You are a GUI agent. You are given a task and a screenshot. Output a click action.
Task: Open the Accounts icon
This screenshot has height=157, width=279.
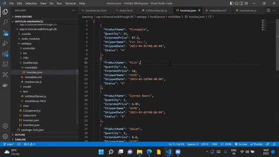tap(5, 126)
